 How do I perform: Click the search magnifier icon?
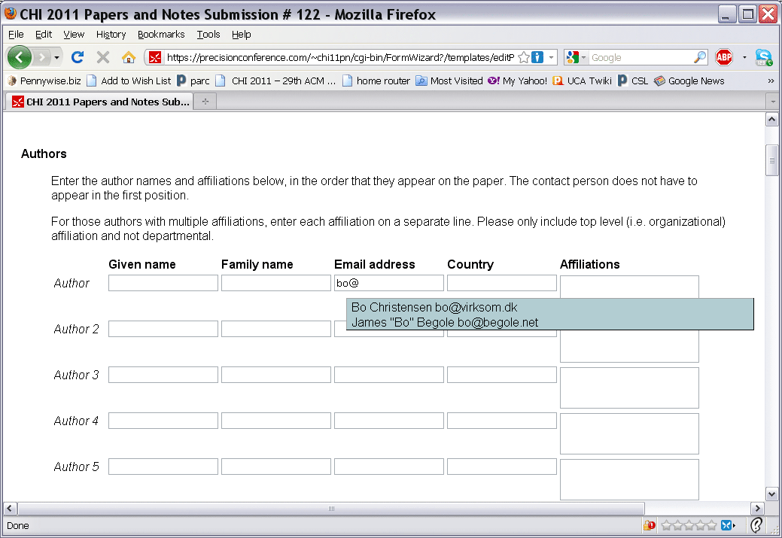click(700, 57)
